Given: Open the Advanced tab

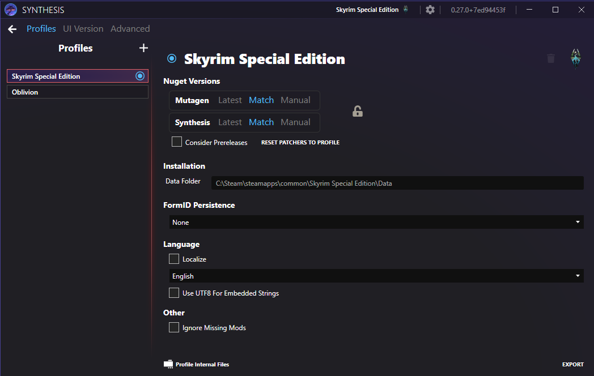Looking at the screenshot, I should 130,29.
